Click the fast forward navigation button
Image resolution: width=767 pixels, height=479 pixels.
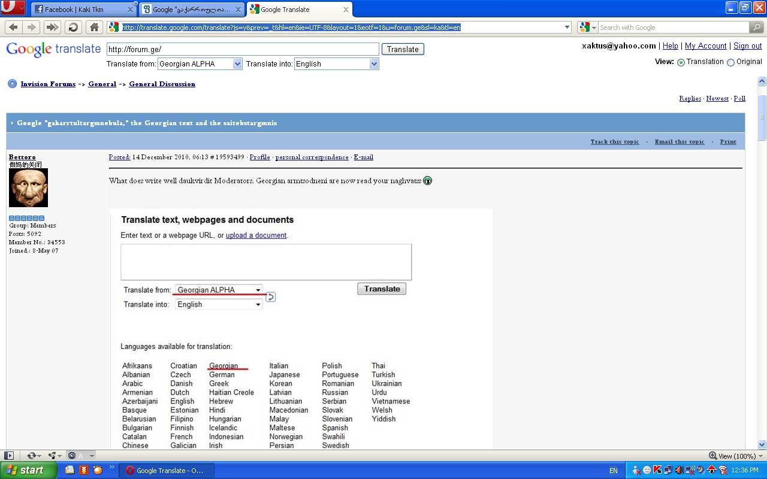click(x=52, y=27)
